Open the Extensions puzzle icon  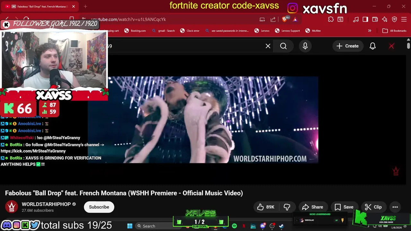[x=331, y=19]
